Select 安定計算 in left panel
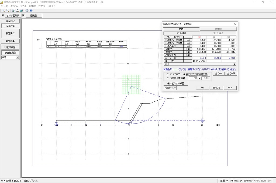 11,26
